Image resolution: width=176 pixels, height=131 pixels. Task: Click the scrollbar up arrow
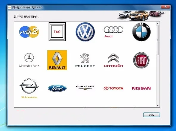pyautogui.click(x=158, y=23)
